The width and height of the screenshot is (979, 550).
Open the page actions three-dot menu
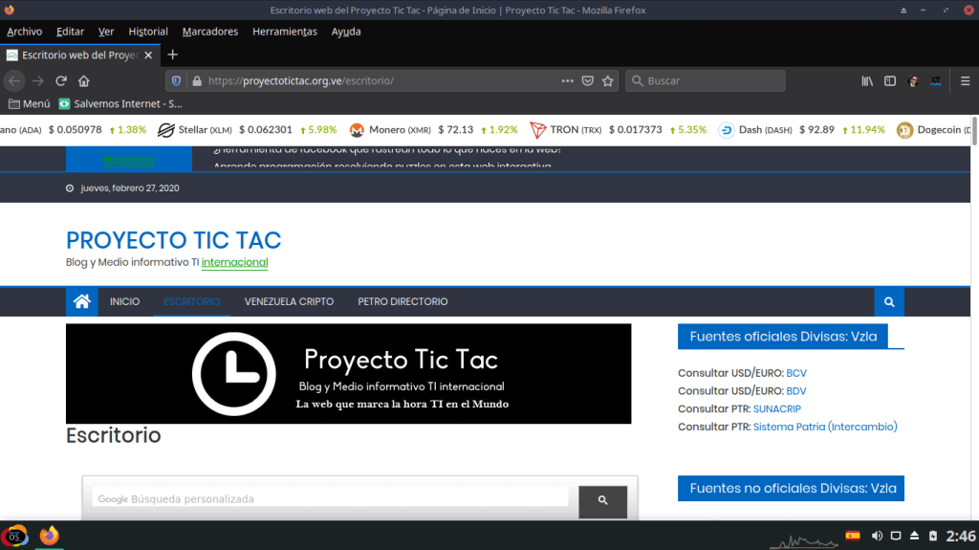[x=568, y=81]
